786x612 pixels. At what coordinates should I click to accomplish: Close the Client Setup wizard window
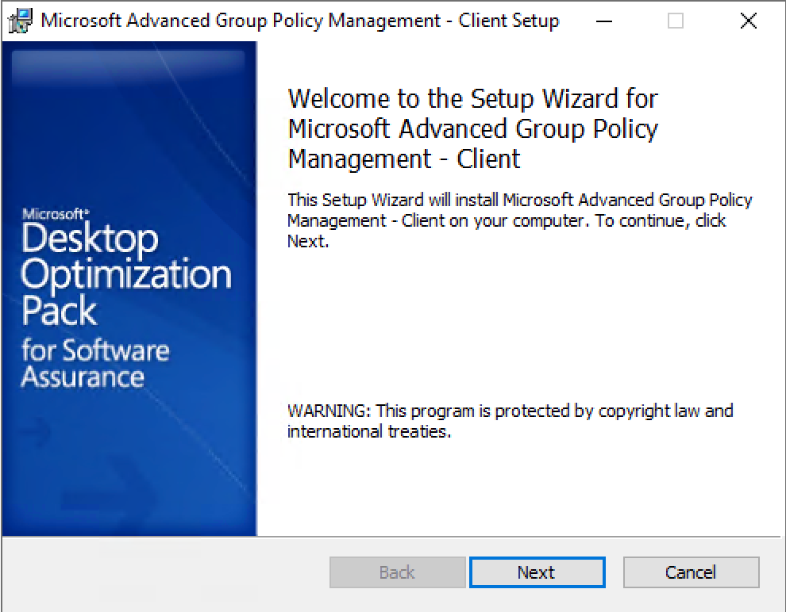click(749, 21)
